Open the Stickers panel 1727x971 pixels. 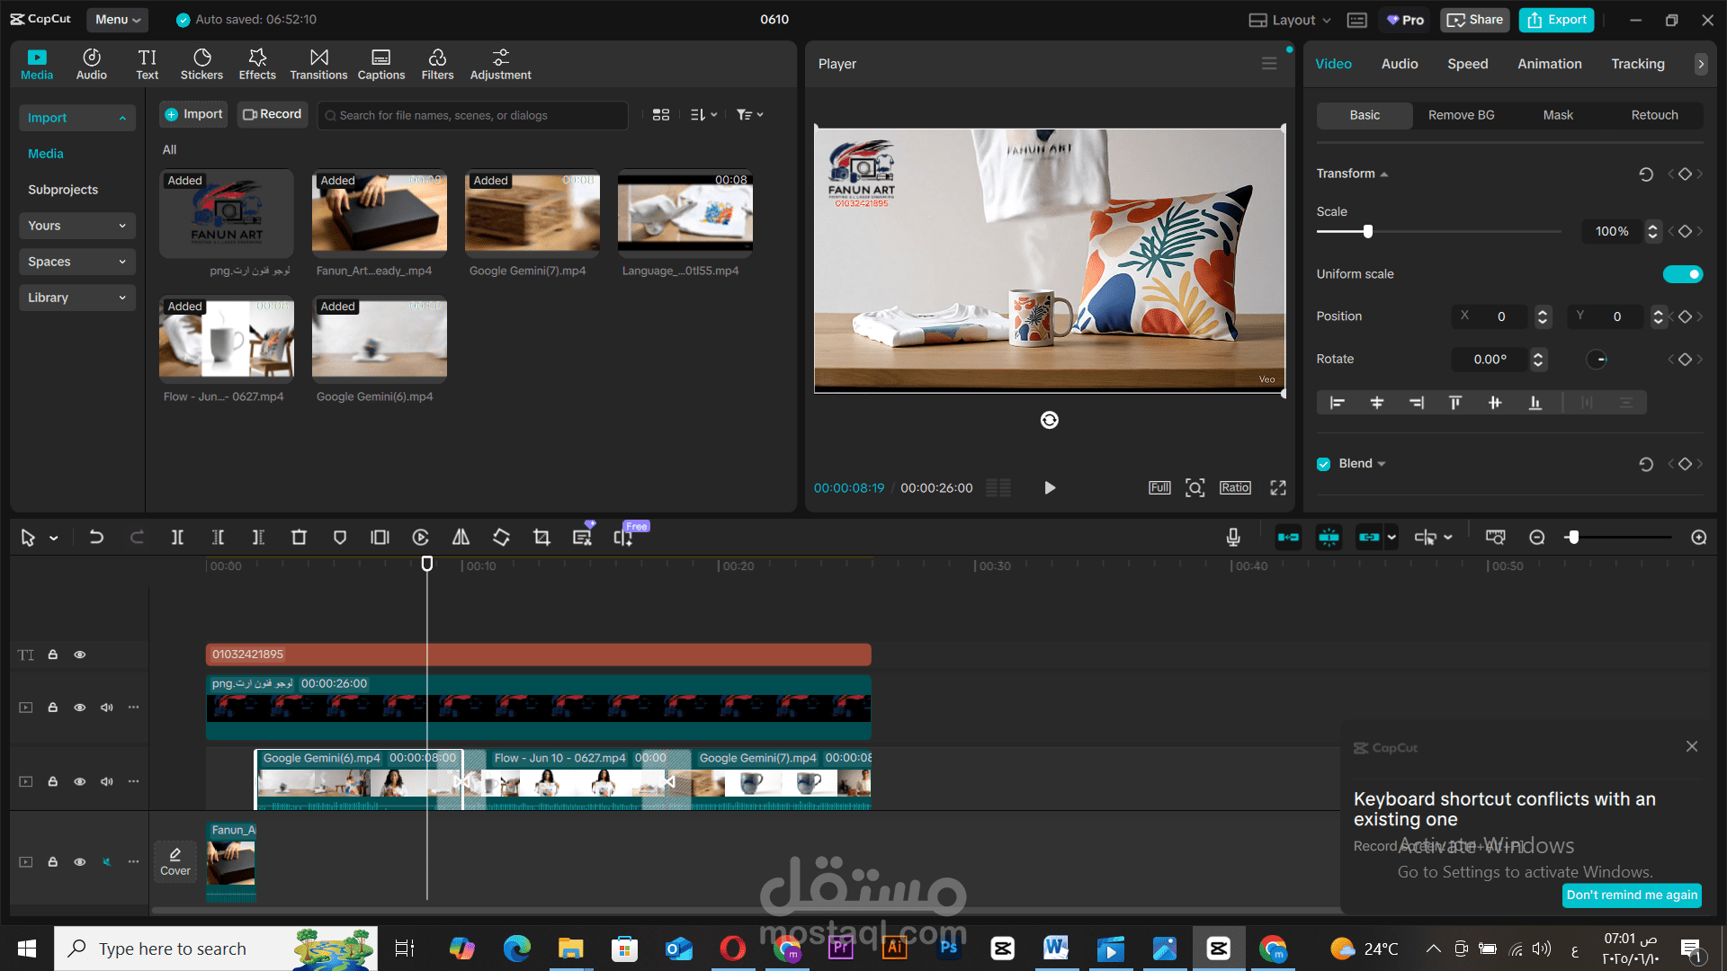click(201, 64)
